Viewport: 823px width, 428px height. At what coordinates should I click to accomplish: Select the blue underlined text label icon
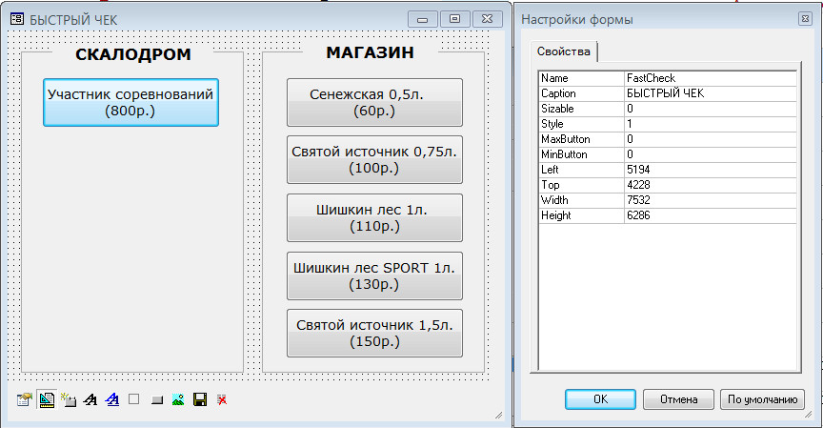click(112, 400)
